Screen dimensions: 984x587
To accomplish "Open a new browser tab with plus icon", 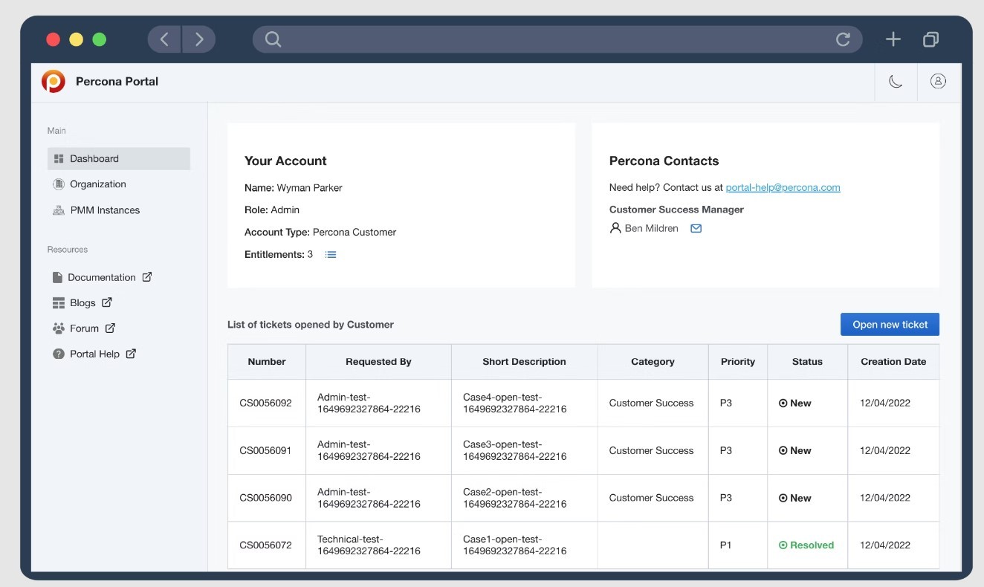I will coord(893,39).
